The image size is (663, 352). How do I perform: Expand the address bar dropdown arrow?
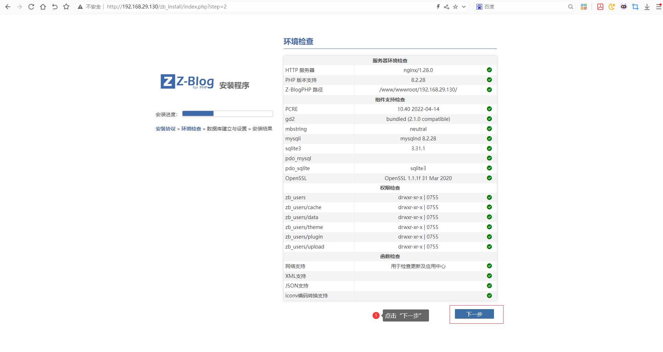point(464,7)
